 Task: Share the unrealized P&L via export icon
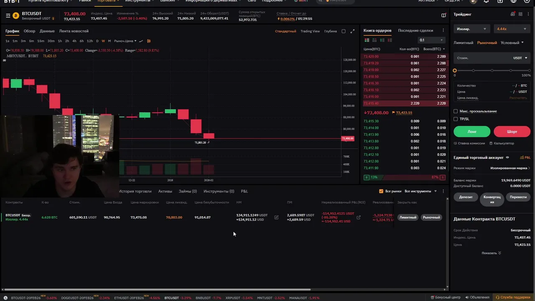tap(358, 217)
